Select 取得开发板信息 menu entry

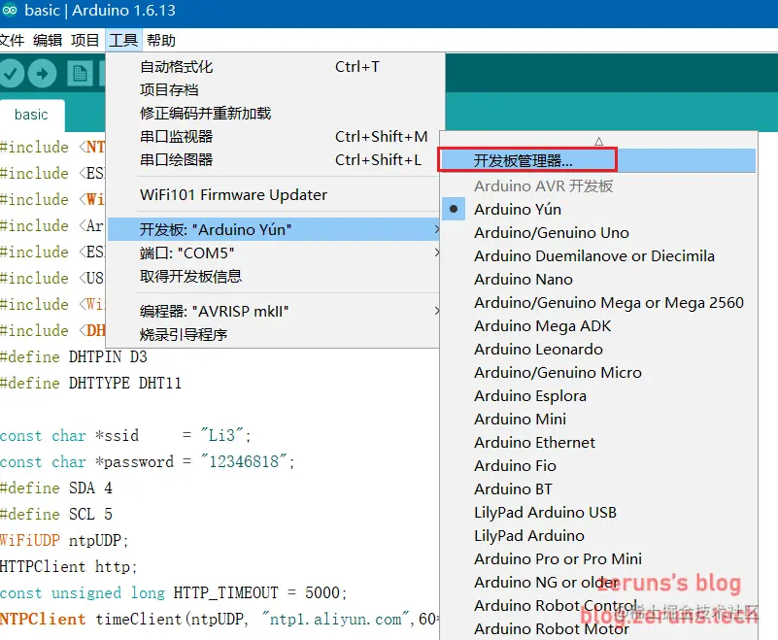[x=273, y=277]
